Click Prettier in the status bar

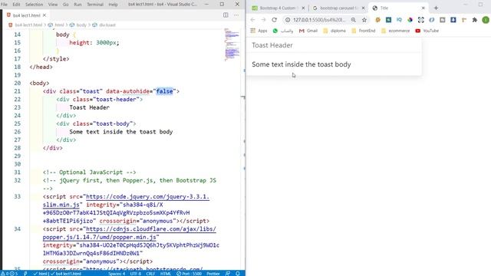pos(213,274)
